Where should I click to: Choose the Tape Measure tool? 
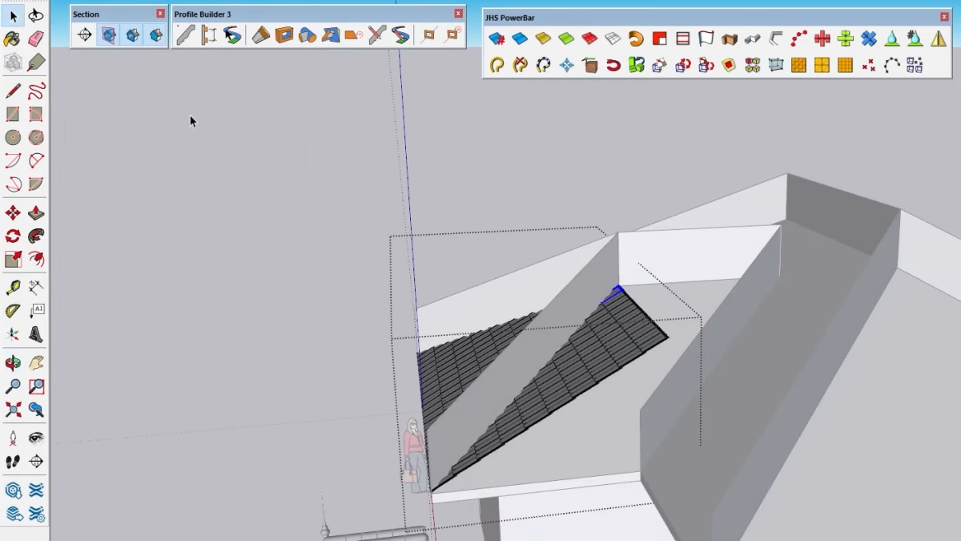point(13,287)
